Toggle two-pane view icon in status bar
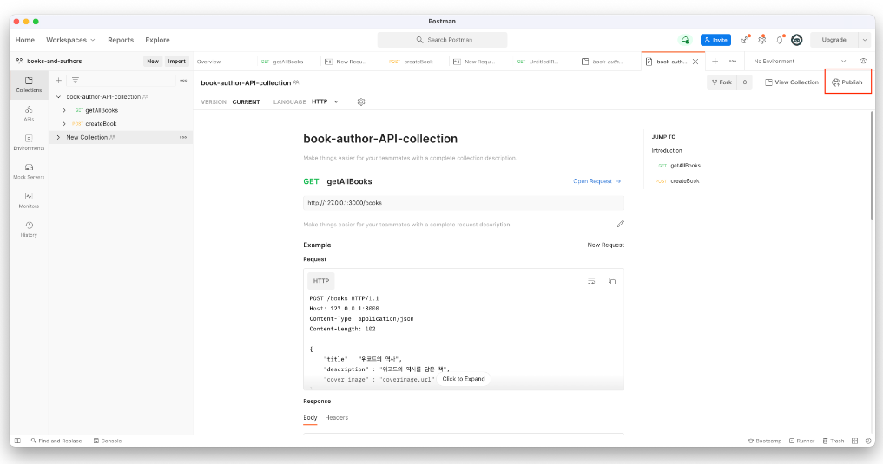883x464 pixels. click(x=855, y=441)
